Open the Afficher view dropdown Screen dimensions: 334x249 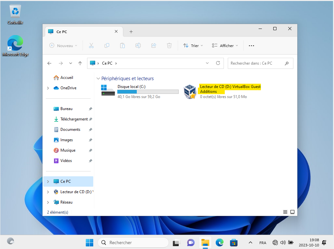click(225, 46)
